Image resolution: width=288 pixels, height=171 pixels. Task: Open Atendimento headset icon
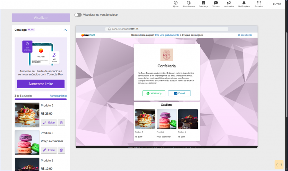click(x=188, y=3)
